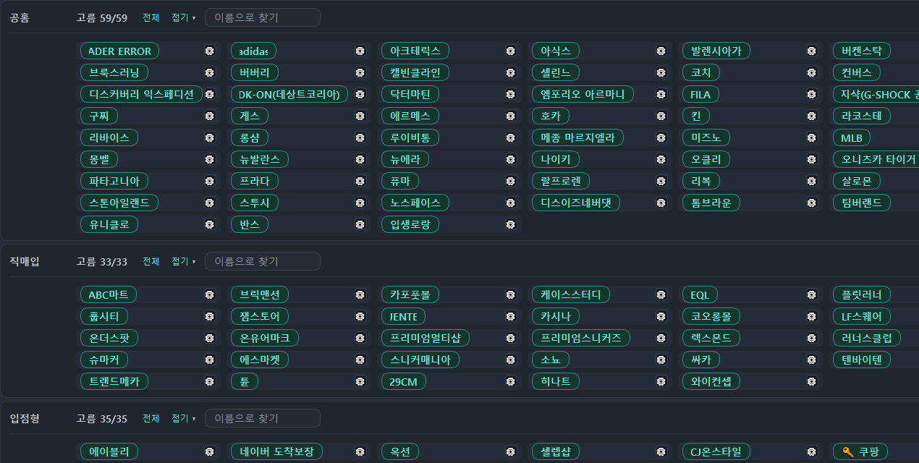
Task: Toggle the 메종 마르지엘라 chip
Action: point(577,137)
